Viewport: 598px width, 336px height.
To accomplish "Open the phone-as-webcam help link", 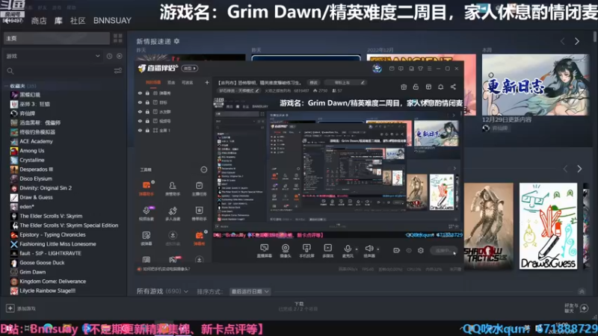I will pos(164,269).
